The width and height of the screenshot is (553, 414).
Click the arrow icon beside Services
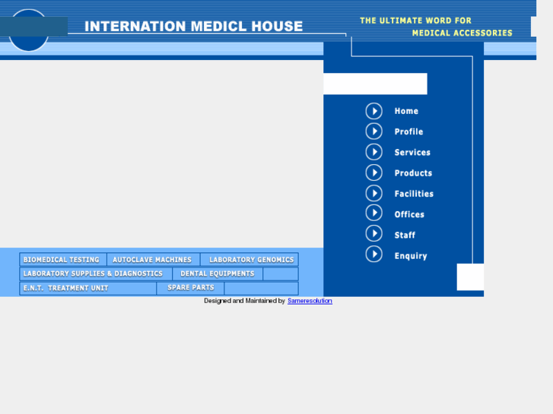tap(373, 152)
